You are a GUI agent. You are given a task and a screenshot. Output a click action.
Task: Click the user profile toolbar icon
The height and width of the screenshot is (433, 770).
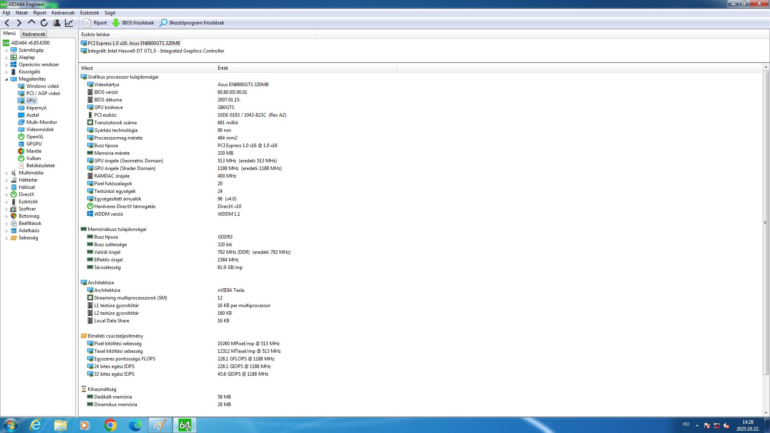[57, 23]
